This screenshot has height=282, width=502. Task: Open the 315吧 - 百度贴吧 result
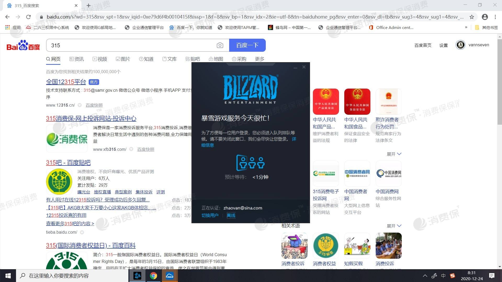[x=68, y=163]
